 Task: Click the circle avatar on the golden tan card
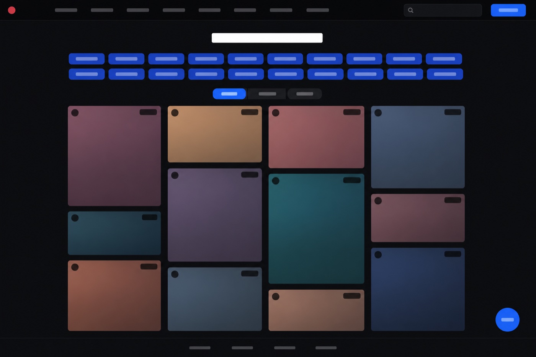(x=175, y=113)
